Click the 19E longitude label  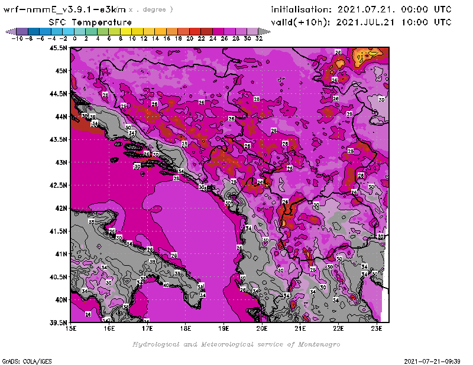(223, 328)
